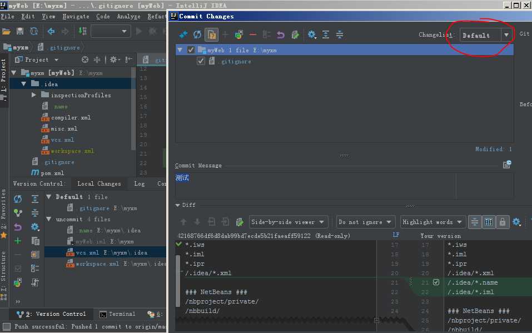Open diff settings gear icon
This screenshot has width=532, height=333.
point(516,222)
